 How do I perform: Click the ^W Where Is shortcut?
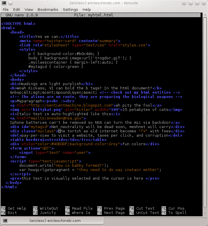point(78,213)
